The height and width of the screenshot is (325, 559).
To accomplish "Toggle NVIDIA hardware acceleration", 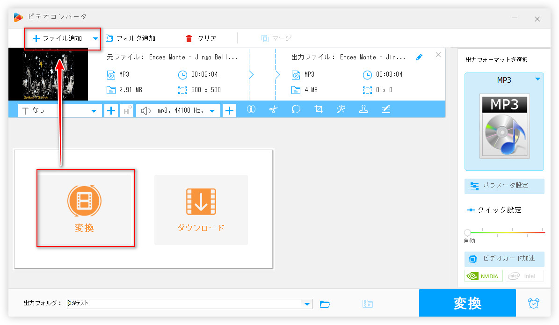I will pos(484,276).
